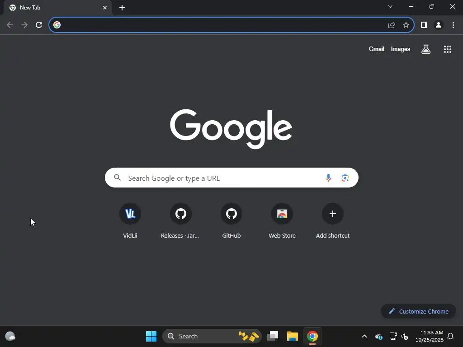Open Task View on taskbar
Image resolution: width=463 pixels, height=347 pixels.
pos(273,336)
